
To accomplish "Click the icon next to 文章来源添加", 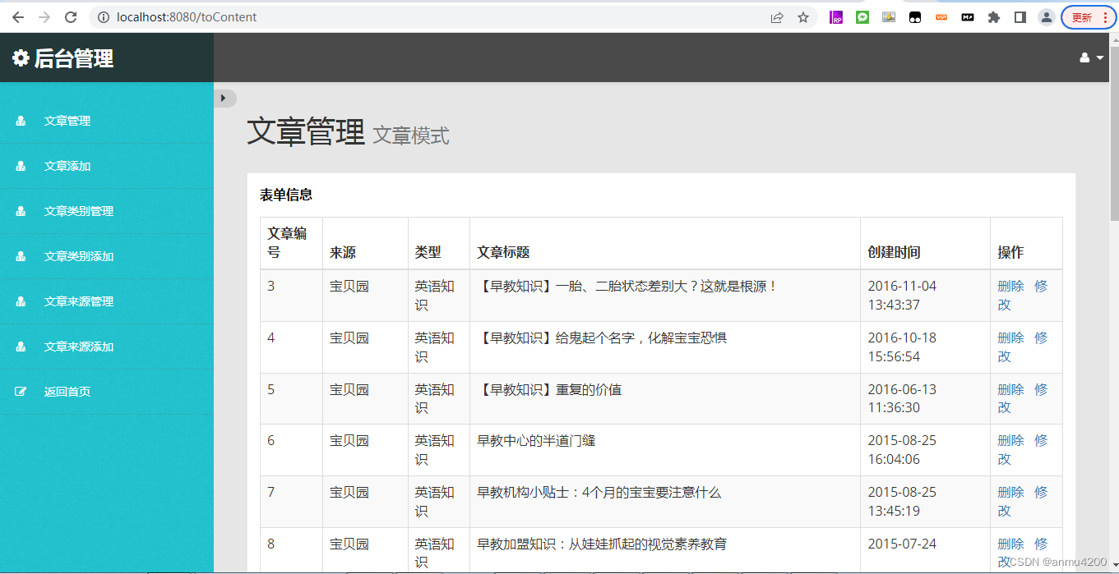I will (x=21, y=347).
